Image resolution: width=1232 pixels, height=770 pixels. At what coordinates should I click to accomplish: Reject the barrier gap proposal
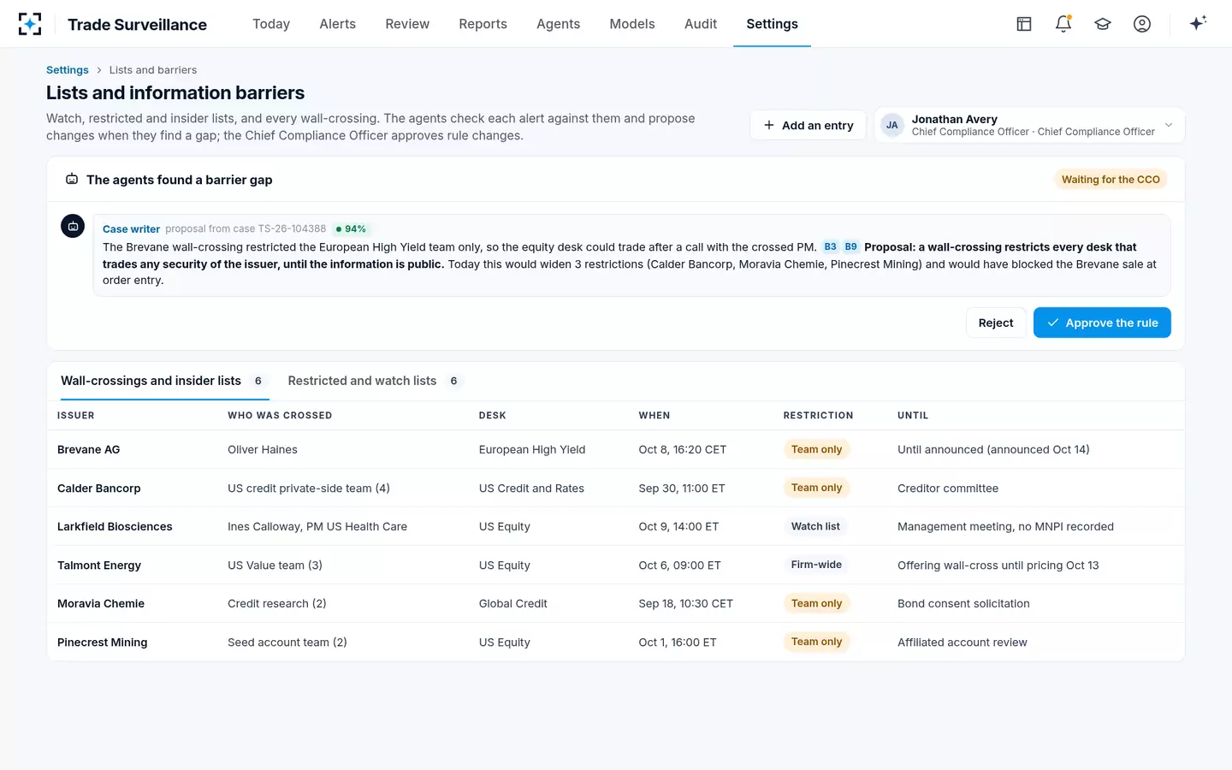click(x=996, y=323)
